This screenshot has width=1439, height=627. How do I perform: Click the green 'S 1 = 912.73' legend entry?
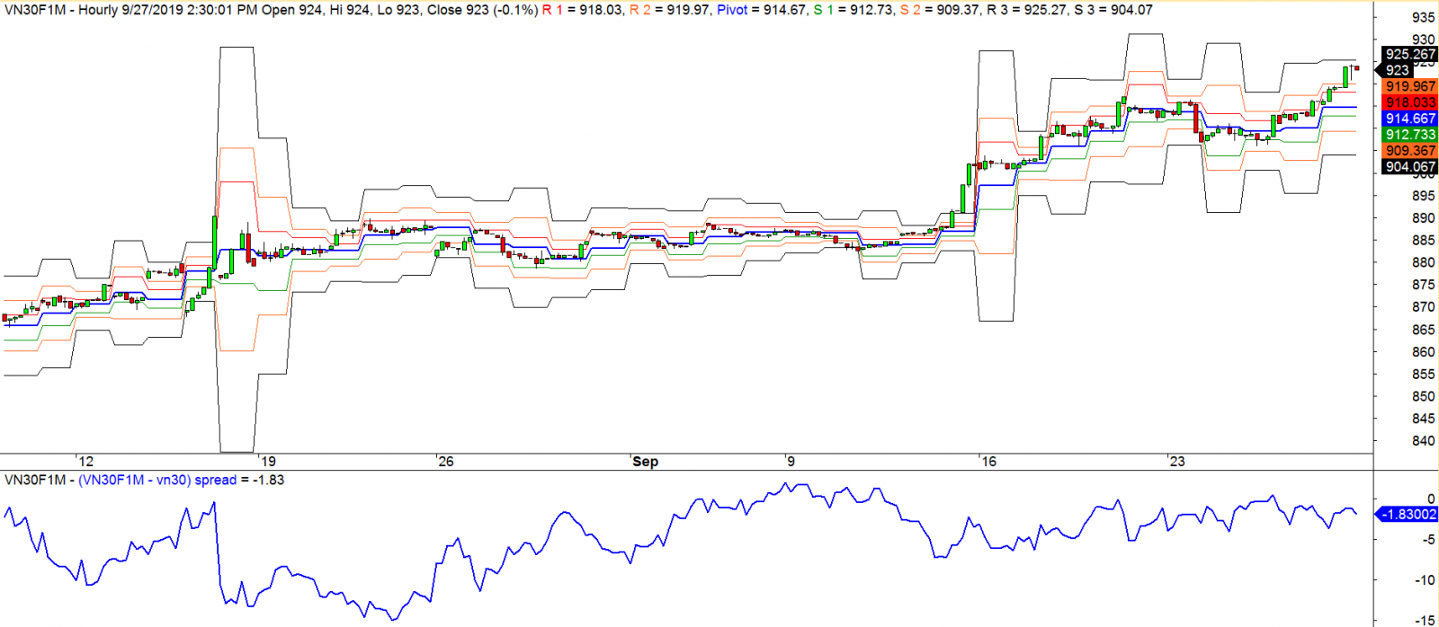coord(854,10)
